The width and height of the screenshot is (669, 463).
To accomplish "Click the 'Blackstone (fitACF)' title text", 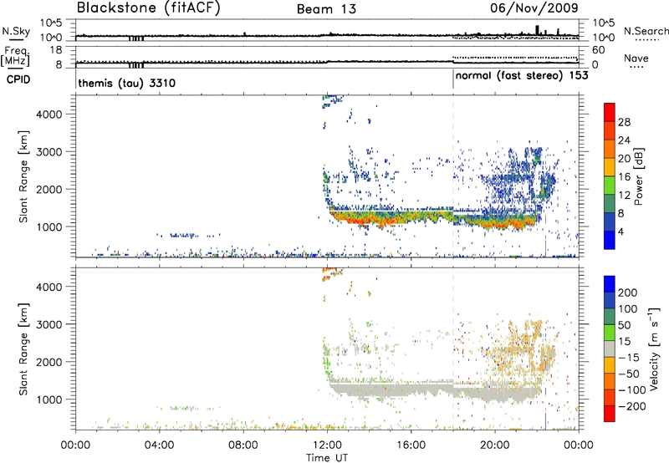I will [148, 8].
